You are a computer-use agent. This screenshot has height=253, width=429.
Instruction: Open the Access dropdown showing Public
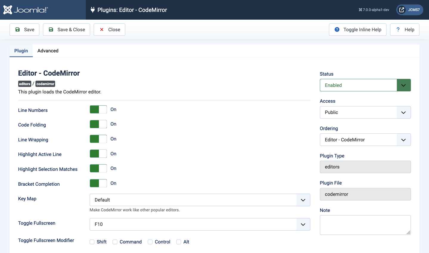365,113
